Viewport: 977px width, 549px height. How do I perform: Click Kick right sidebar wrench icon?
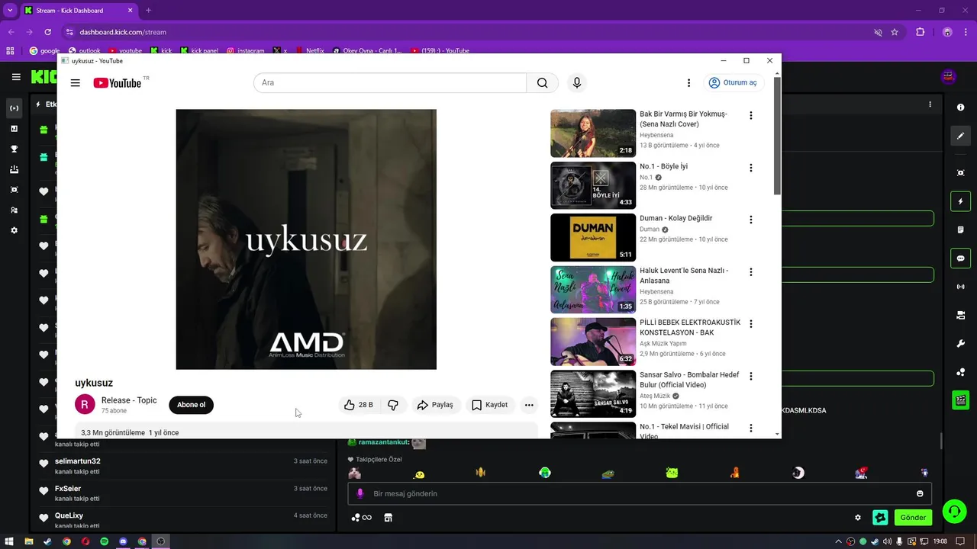click(x=960, y=343)
